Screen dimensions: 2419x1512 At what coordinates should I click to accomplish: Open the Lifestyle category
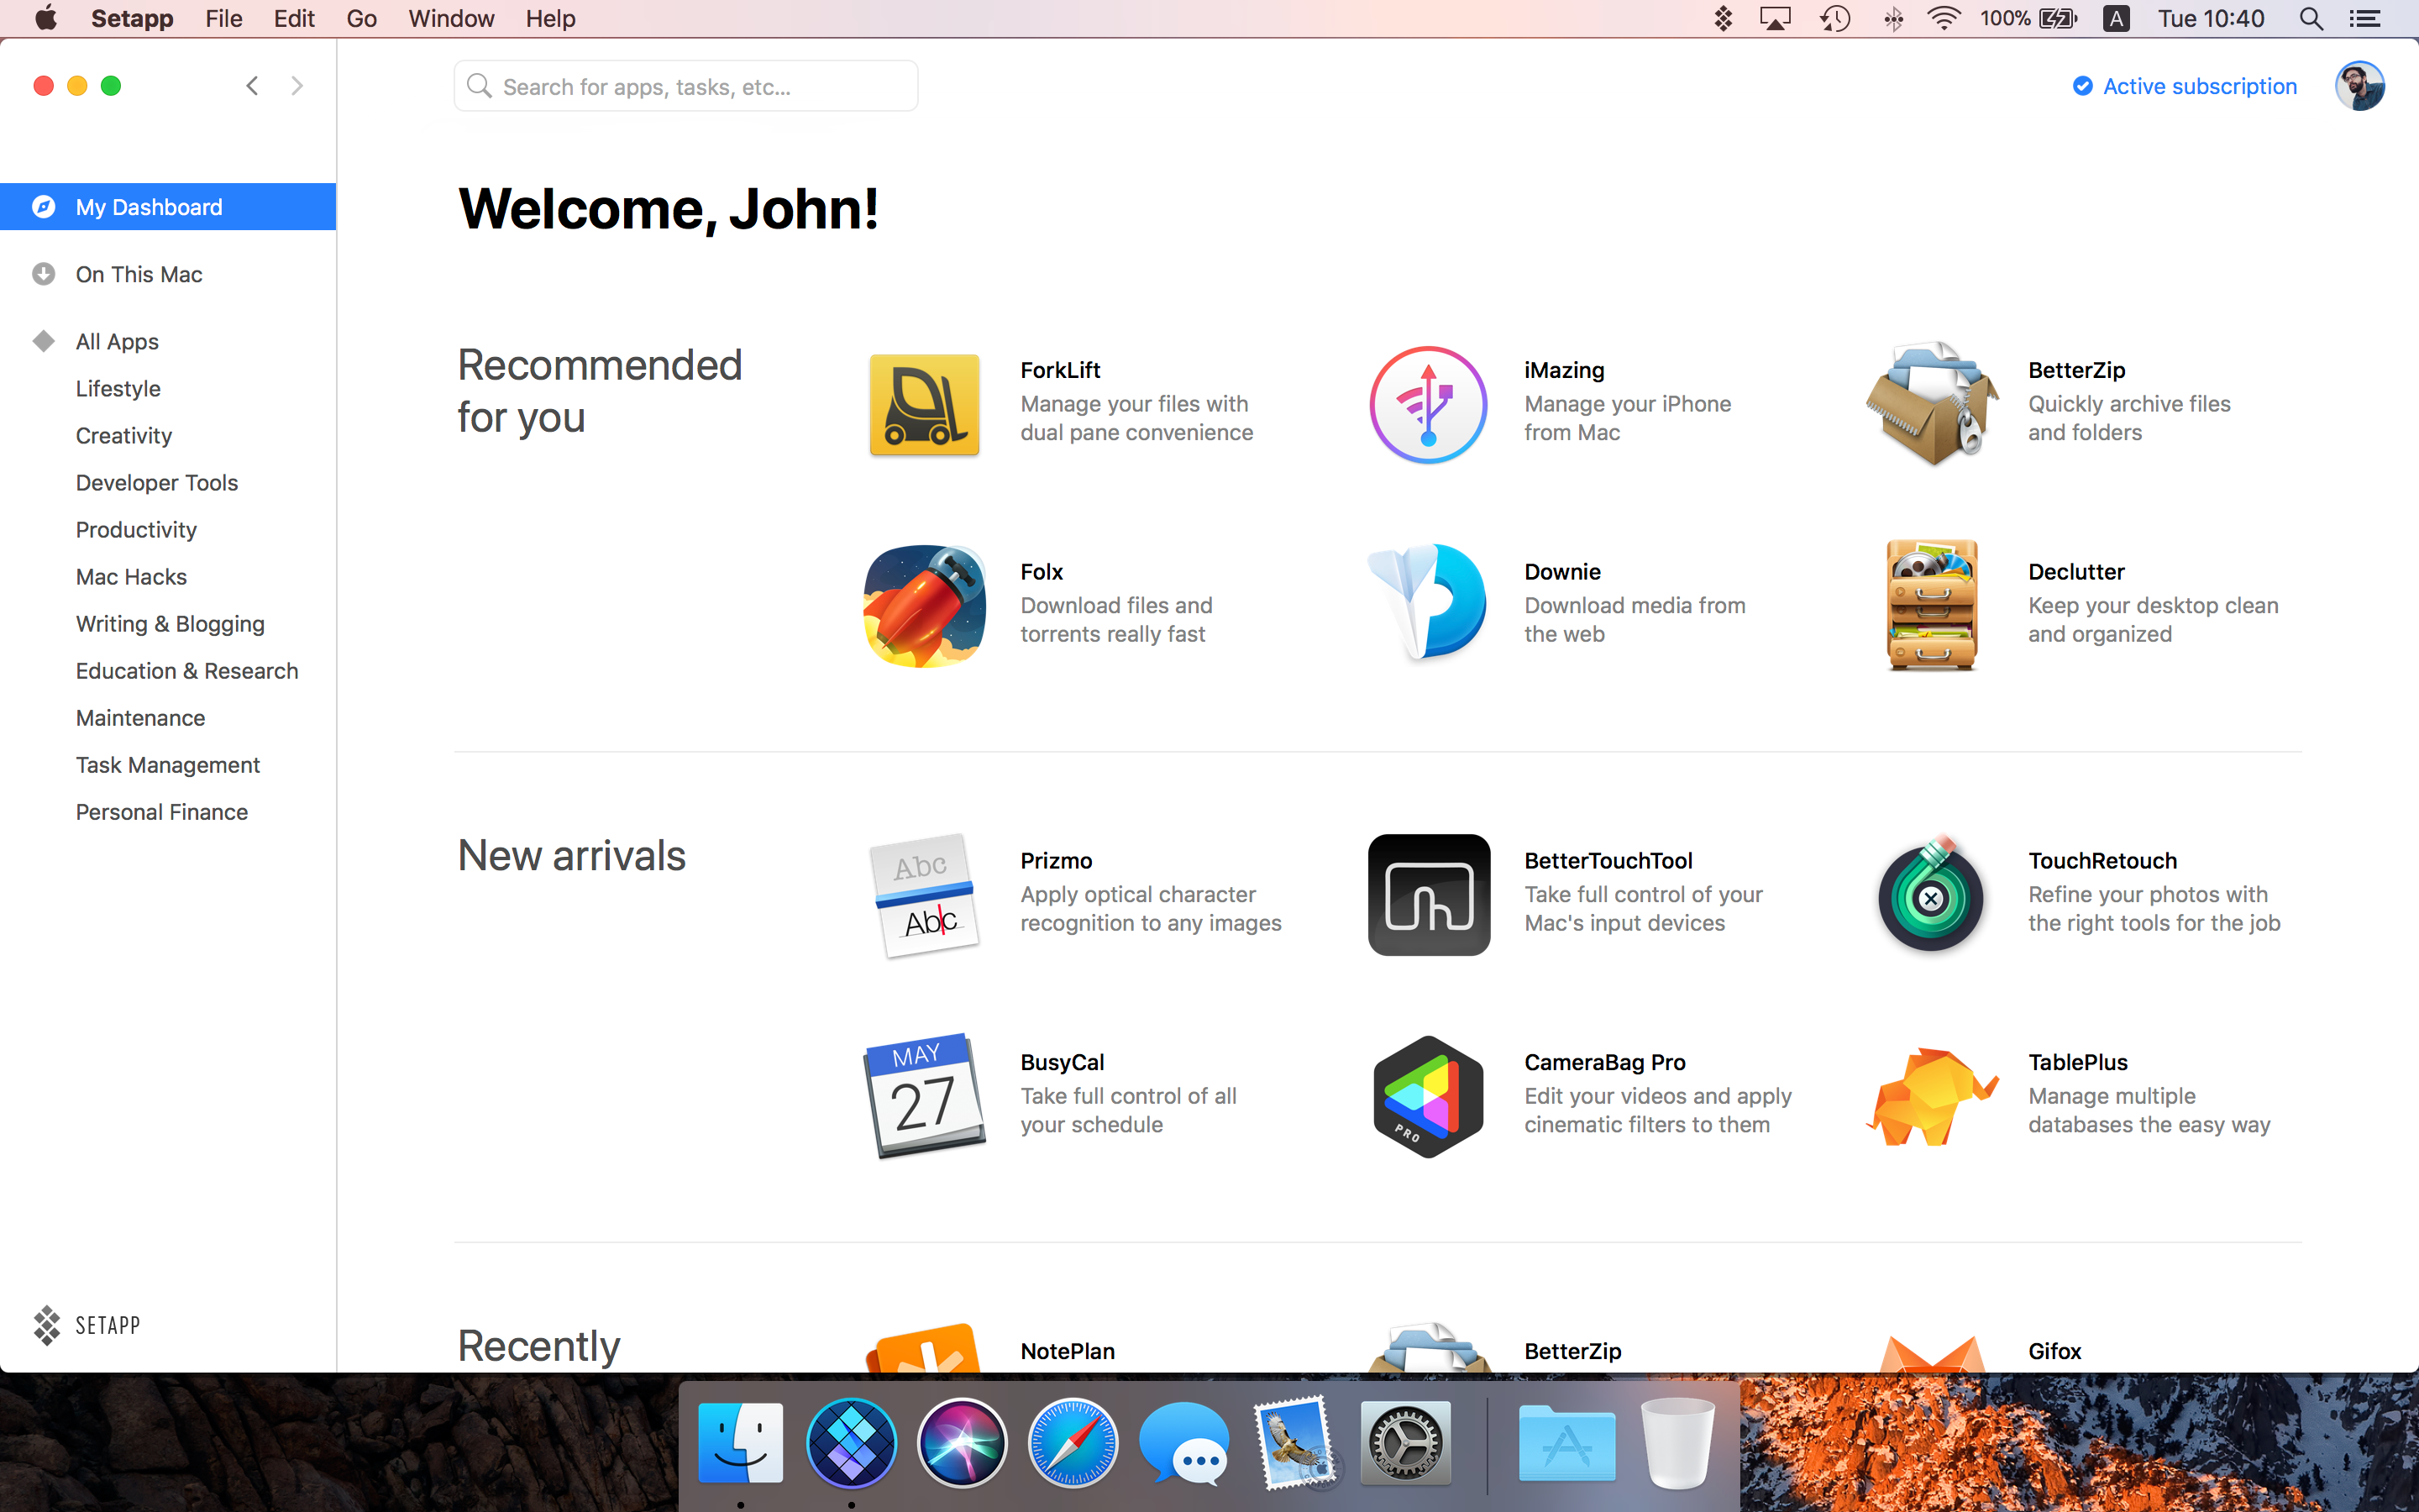(118, 388)
